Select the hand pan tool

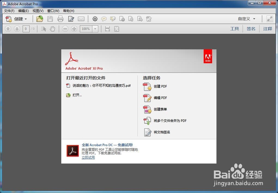(x=53, y=29)
